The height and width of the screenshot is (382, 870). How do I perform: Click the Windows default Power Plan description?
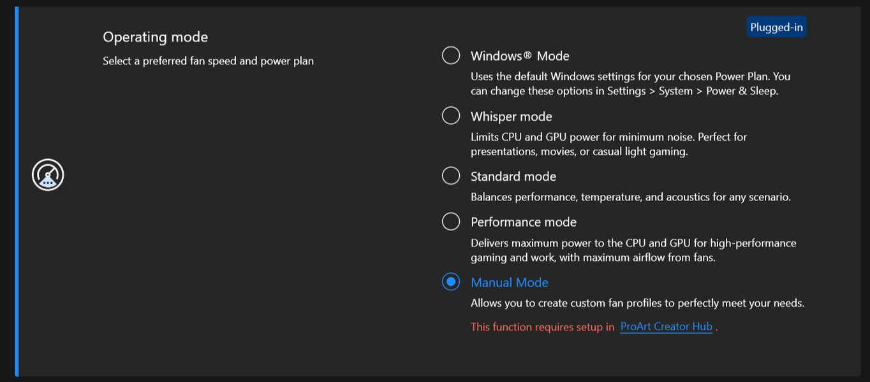(630, 83)
